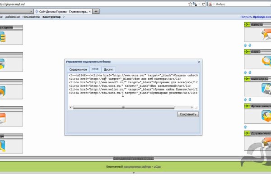271x180 pixels.
Task: Open the Конструктор menu
Action: coord(51,16)
